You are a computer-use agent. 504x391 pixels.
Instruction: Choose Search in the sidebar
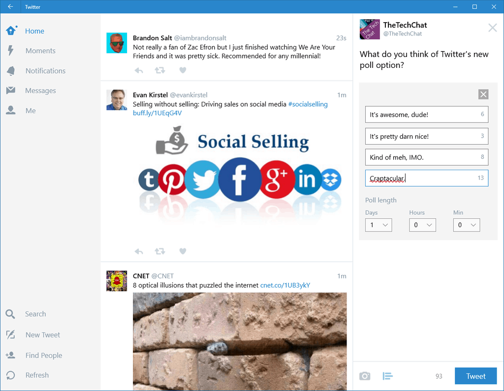35,314
